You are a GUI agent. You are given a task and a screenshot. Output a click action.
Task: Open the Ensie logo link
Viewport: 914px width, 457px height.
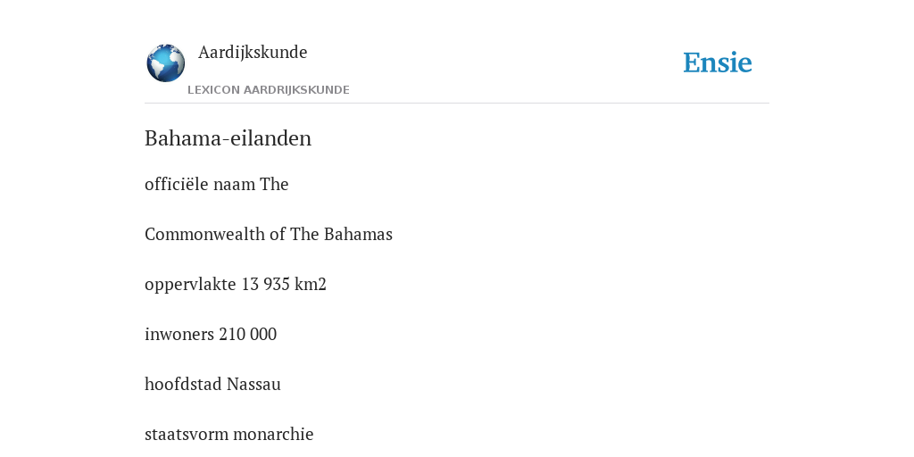718,62
